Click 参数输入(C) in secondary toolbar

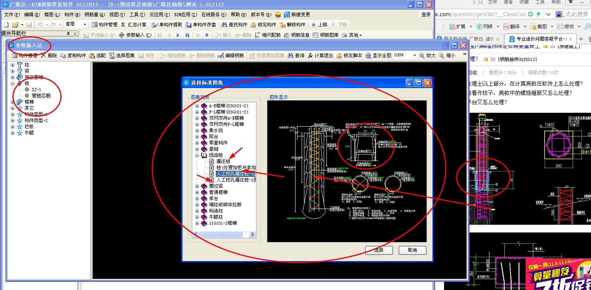136,35
